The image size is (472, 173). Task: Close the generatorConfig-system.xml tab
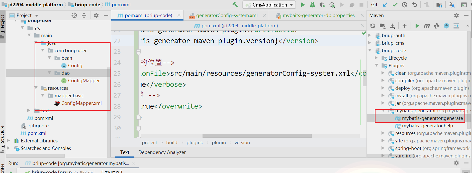tap(265, 15)
